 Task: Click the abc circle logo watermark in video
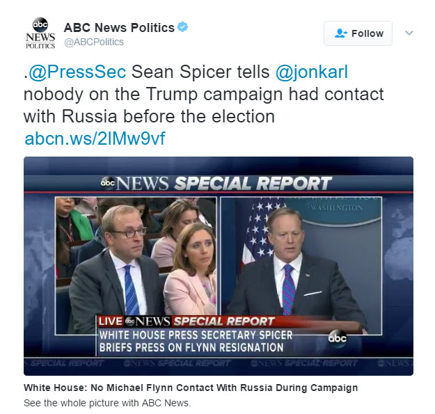click(x=338, y=337)
